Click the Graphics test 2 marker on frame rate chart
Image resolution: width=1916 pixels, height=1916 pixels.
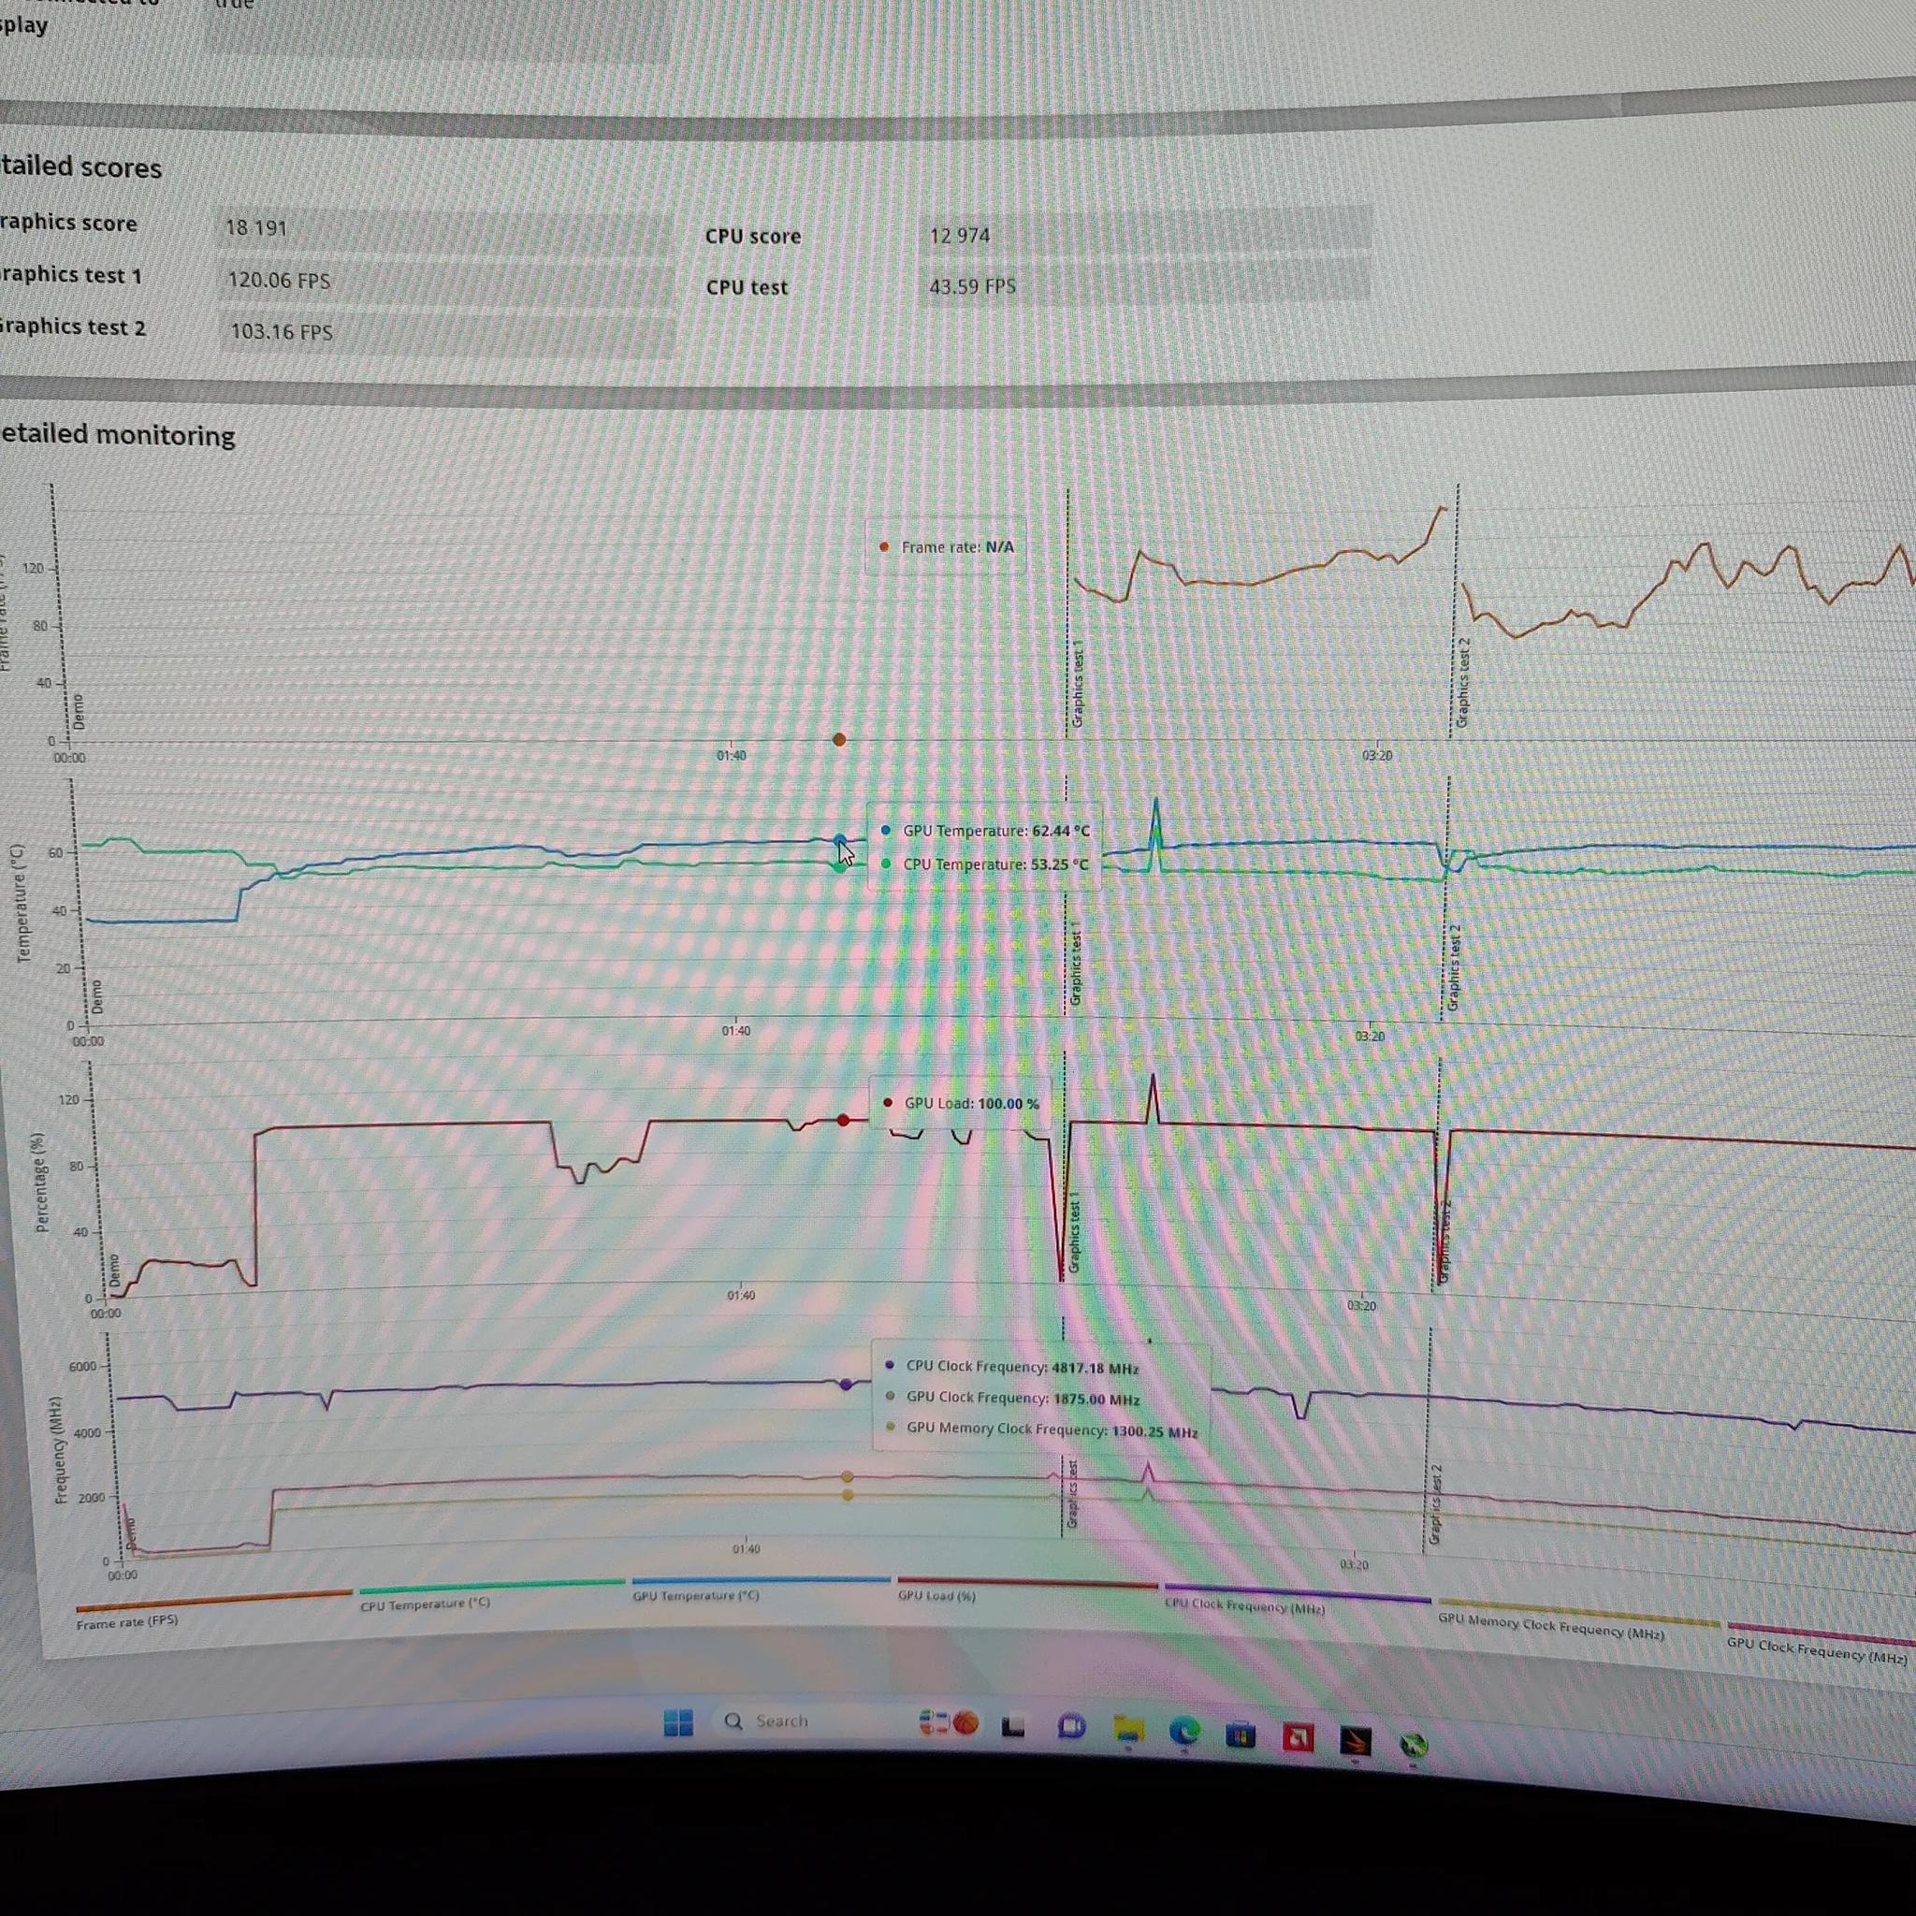tap(1462, 682)
